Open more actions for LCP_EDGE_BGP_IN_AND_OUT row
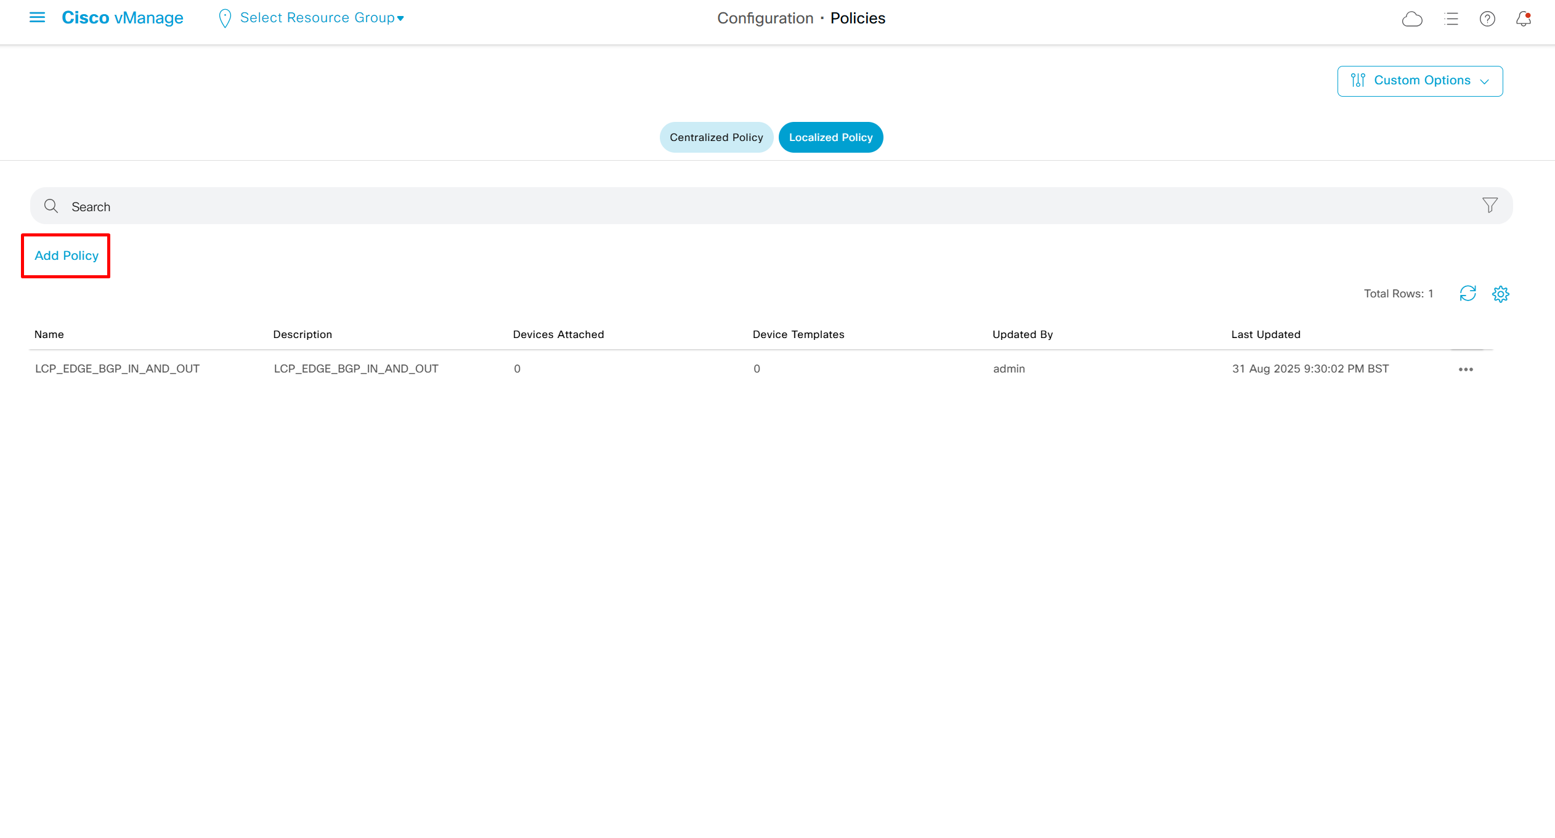1555x838 pixels. coord(1465,369)
